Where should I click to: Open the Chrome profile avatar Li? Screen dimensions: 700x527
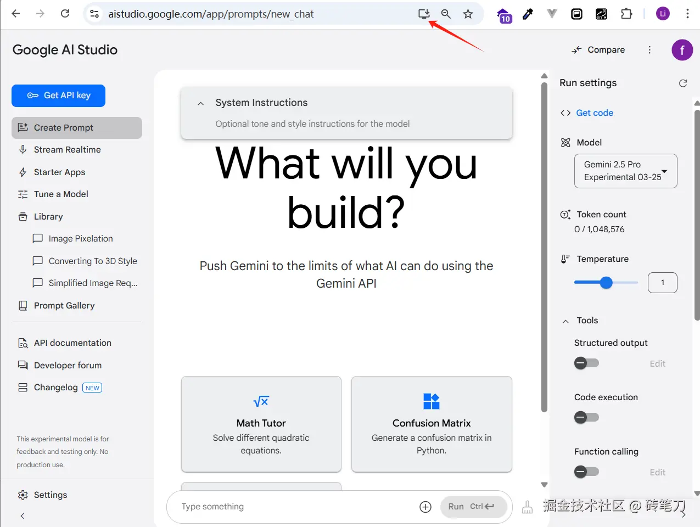point(663,14)
